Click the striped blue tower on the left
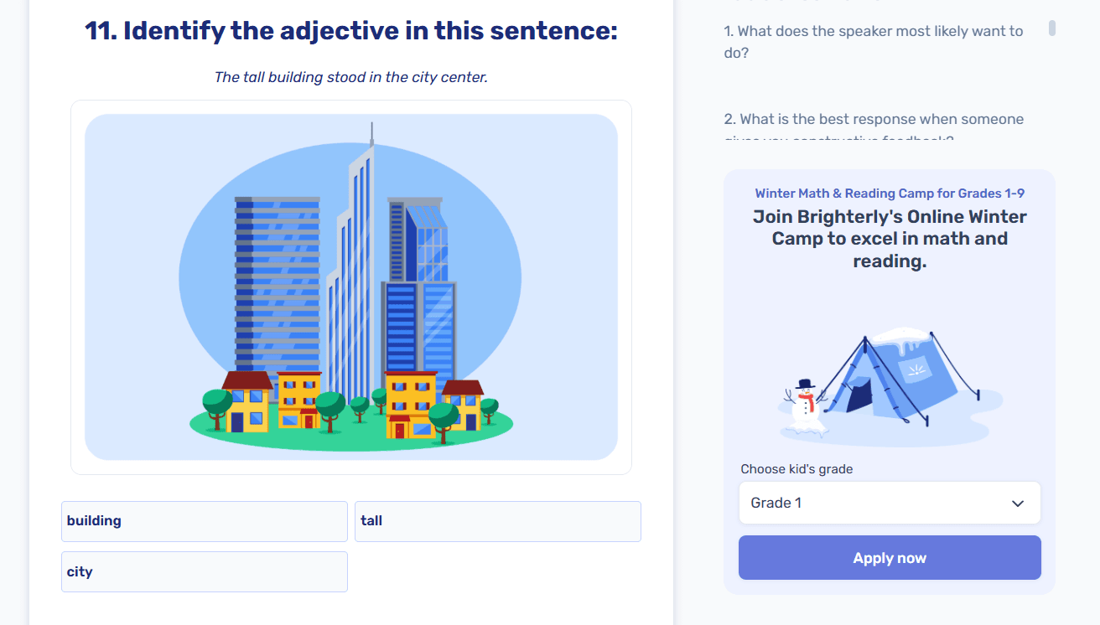This screenshot has width=1100, height=625. tap(277, 285)
